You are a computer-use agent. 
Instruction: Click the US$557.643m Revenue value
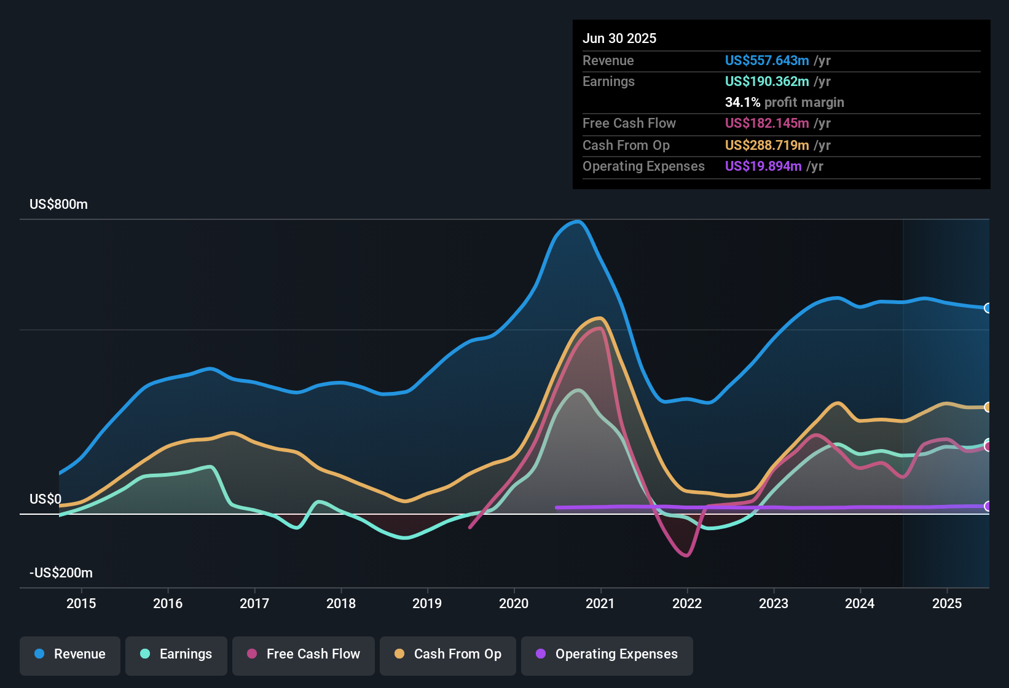point(767,60)
